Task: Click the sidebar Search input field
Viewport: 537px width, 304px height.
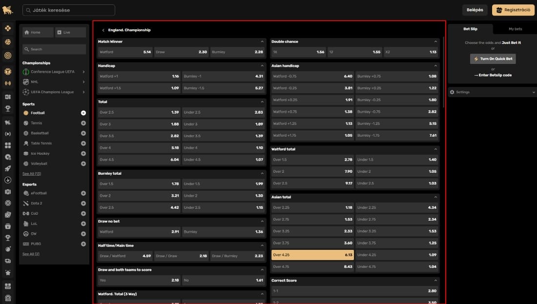Action: coord(54,49)
